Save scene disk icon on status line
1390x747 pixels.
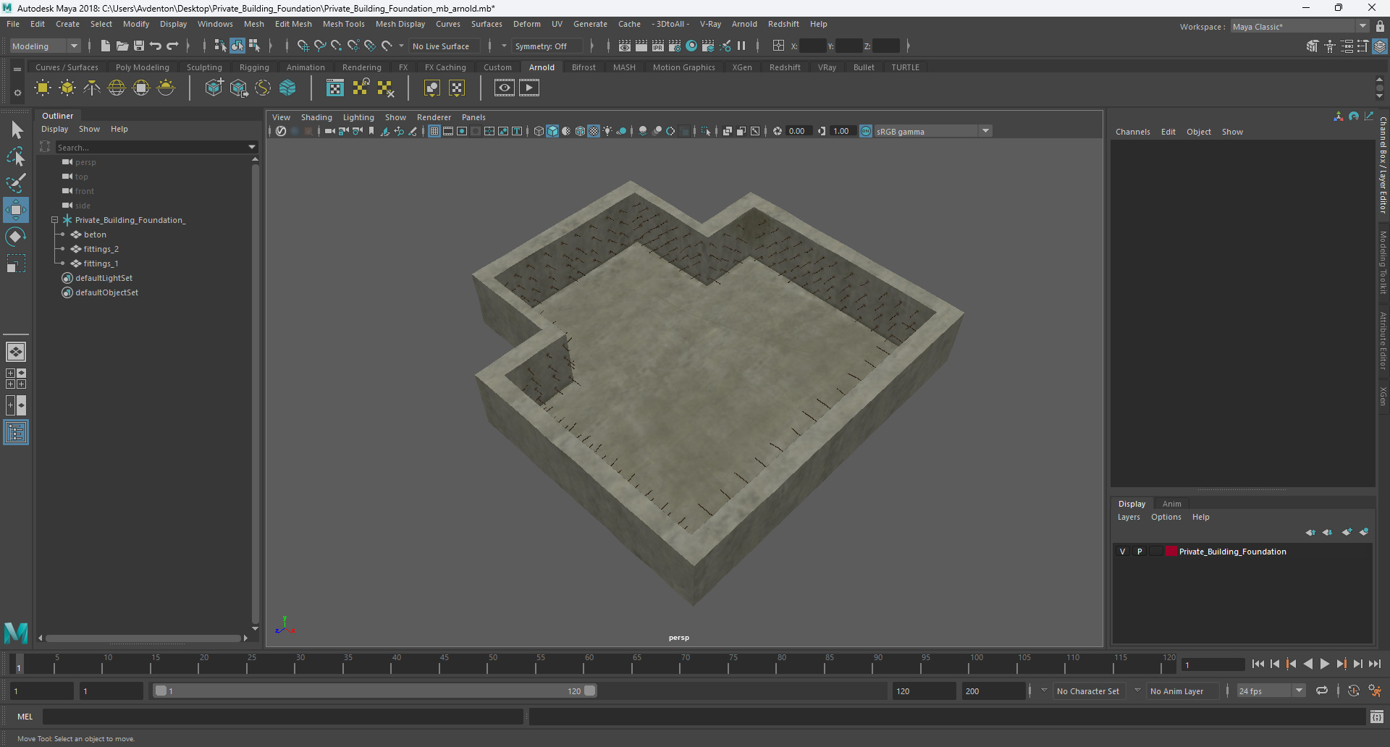[139, 46]
